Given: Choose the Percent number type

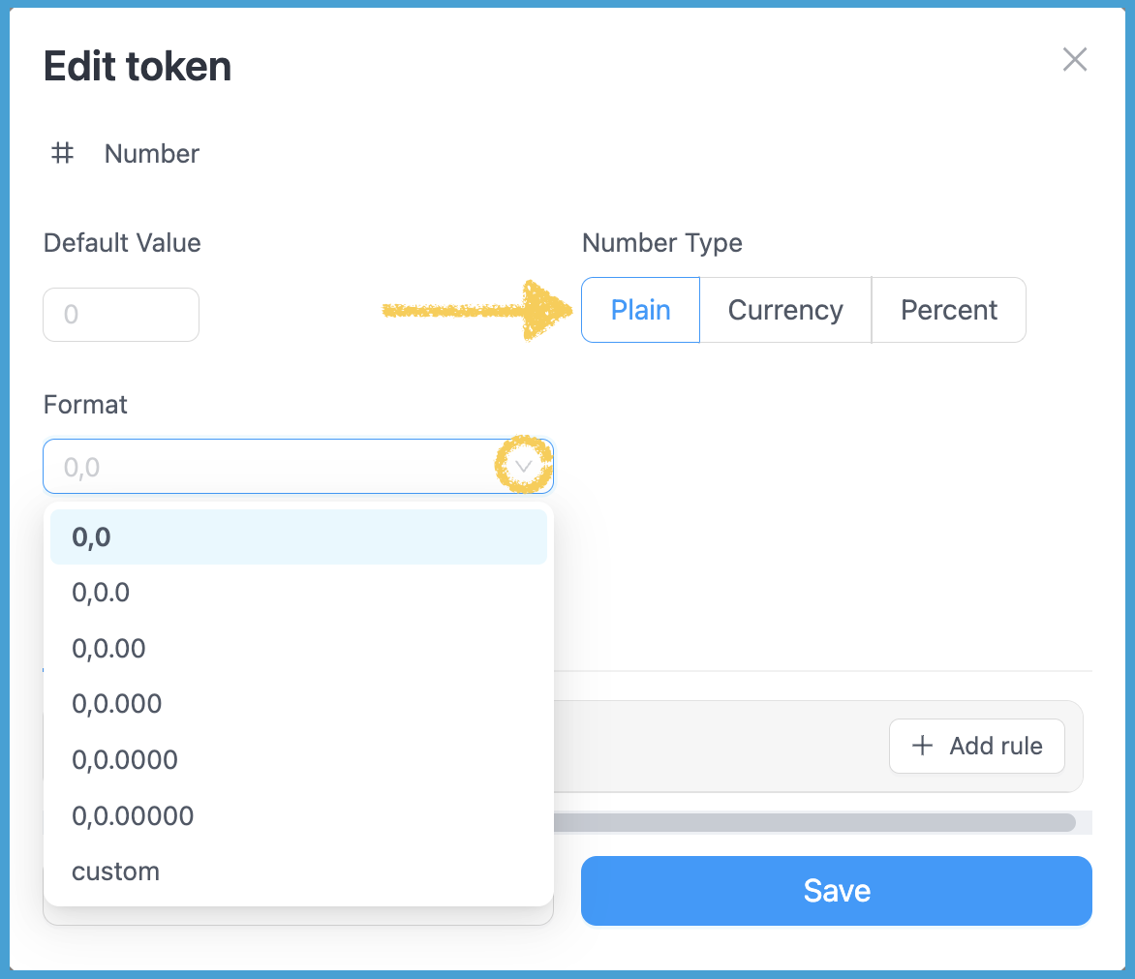Looking at the screenshot, I should [x=948, y=310].
